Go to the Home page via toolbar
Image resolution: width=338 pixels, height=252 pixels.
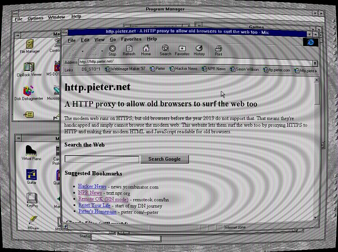click(x=146, y=51)
